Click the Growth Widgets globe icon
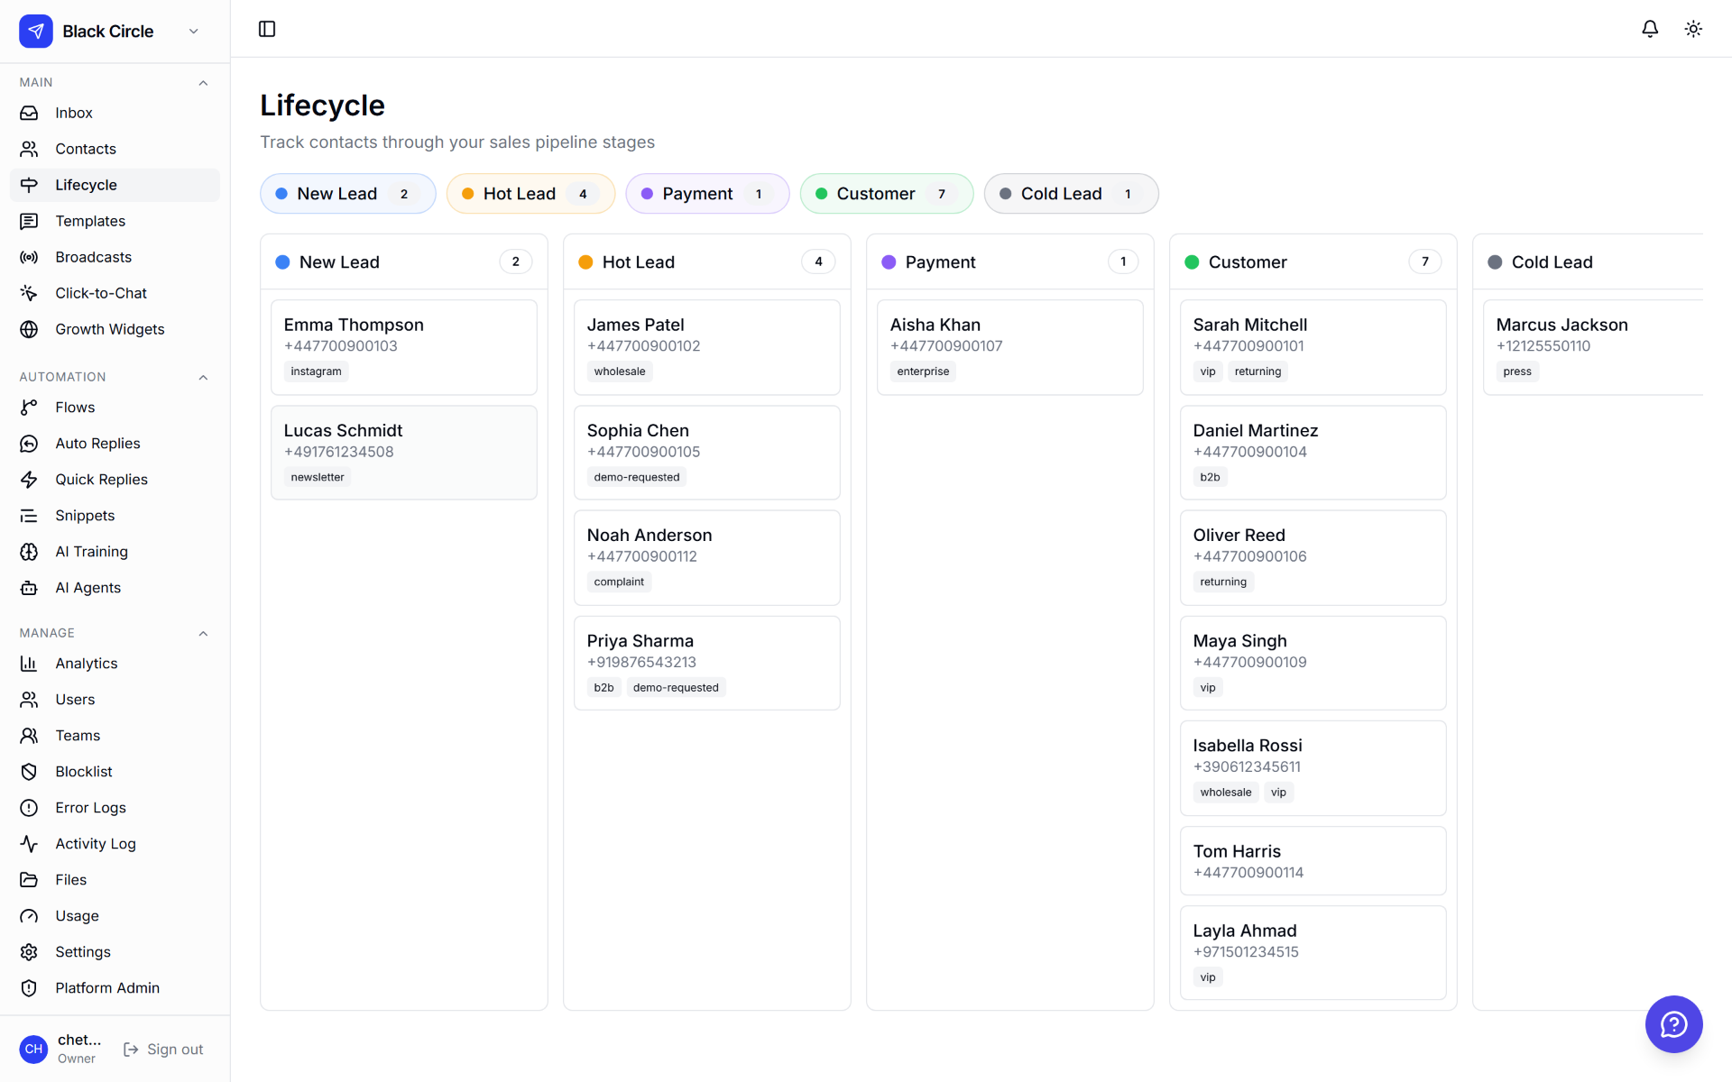 tap(29, 329)
